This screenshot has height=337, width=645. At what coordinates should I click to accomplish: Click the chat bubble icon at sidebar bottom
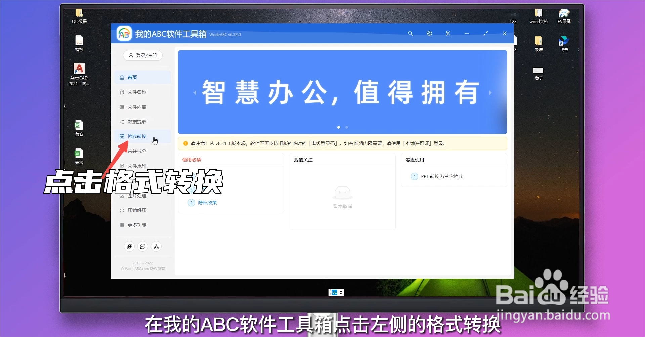143,246
